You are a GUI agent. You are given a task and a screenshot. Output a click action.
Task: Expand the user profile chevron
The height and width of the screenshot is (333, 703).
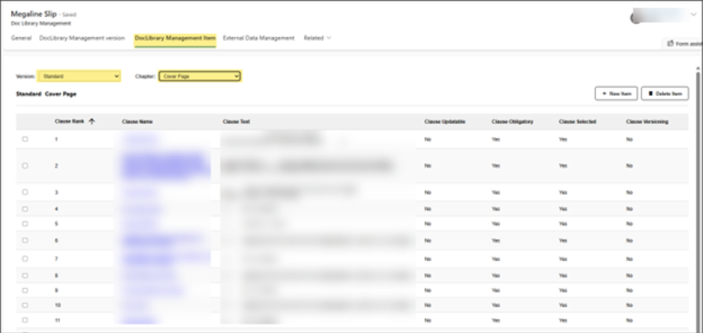click(x=692, y=13)
